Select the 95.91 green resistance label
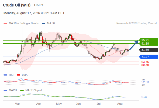This screenshot has width=159, height=108. pos(145,40)
